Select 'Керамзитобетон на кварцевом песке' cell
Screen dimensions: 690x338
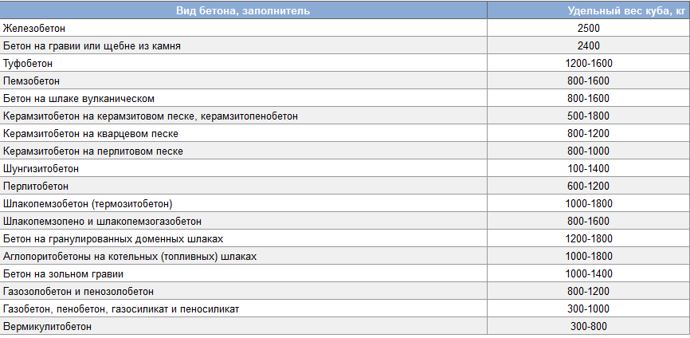[90, 133]
